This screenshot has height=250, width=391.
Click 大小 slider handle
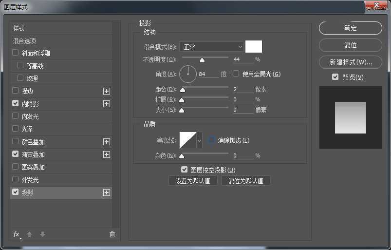(x=182, y=110)
